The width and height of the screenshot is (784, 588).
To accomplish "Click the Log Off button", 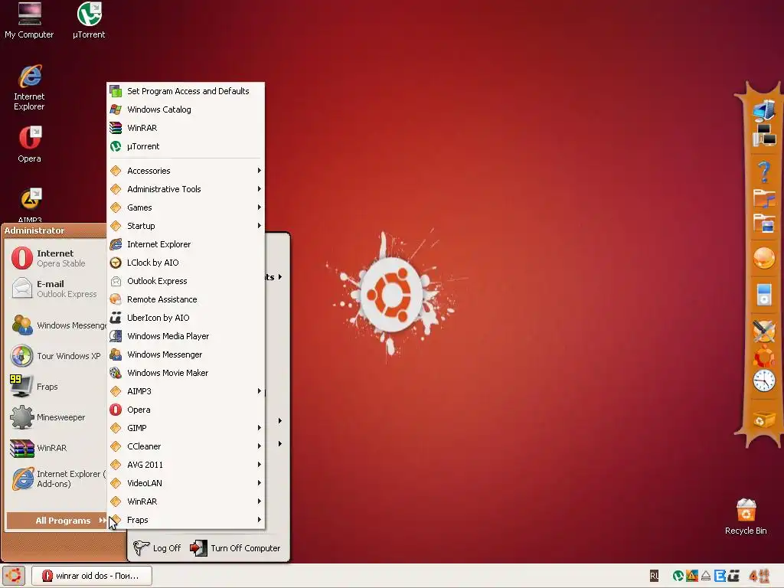I will click(157, 548).
